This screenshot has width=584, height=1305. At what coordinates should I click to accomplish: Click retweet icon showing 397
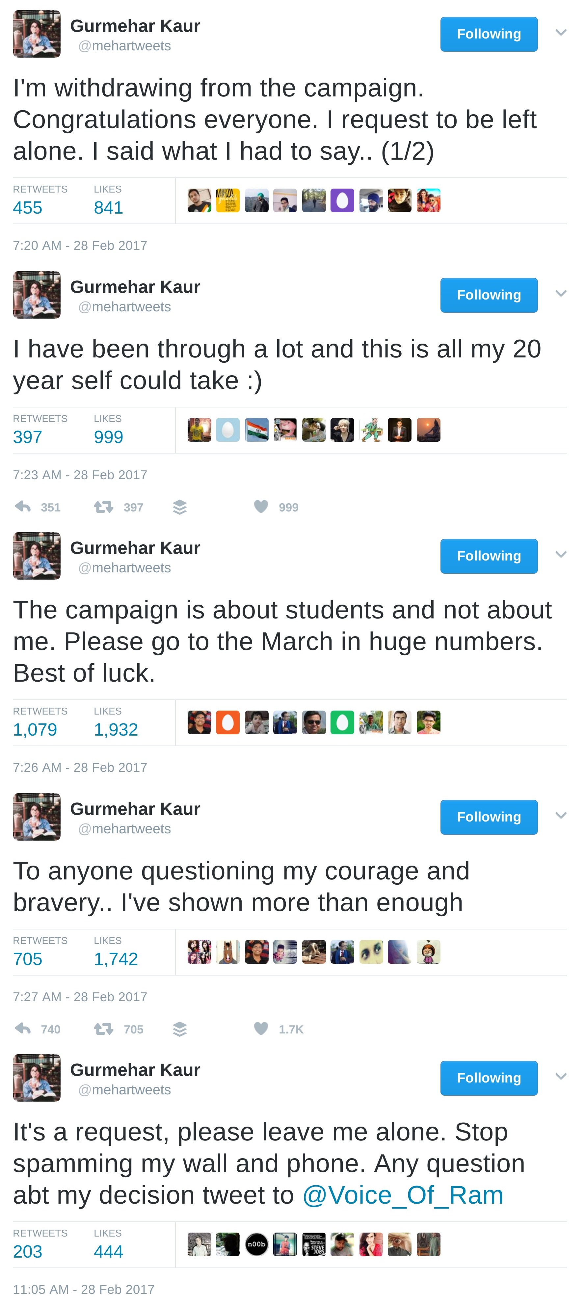click(104, 507)
